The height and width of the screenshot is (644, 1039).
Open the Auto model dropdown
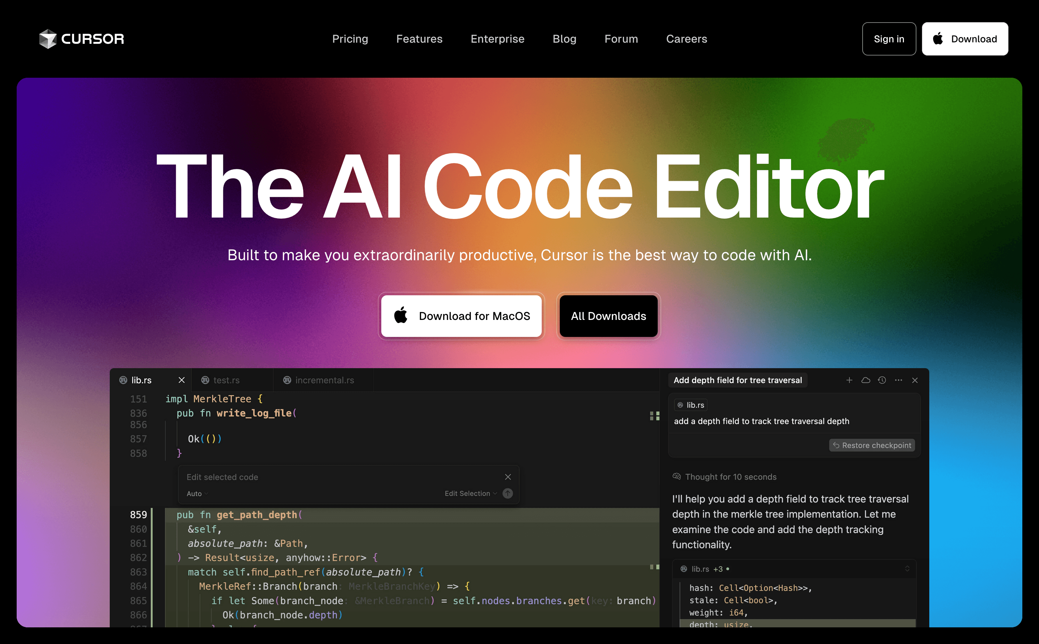coord(197,494)
